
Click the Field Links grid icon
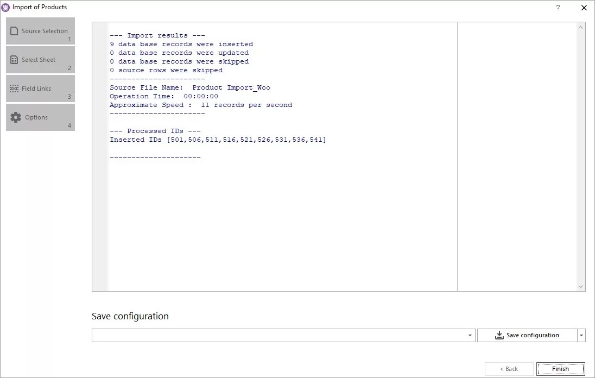[13, 87]
